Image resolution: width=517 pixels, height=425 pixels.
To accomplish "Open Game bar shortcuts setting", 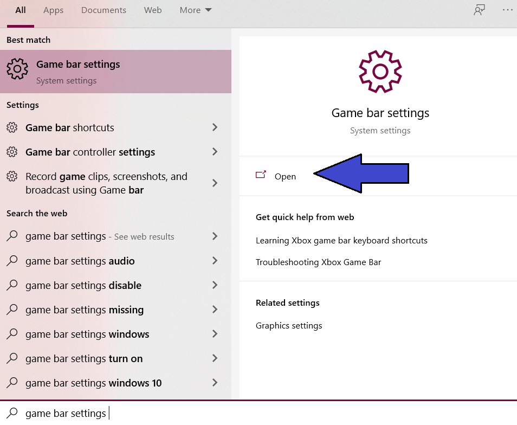I will tap(115, 127).
